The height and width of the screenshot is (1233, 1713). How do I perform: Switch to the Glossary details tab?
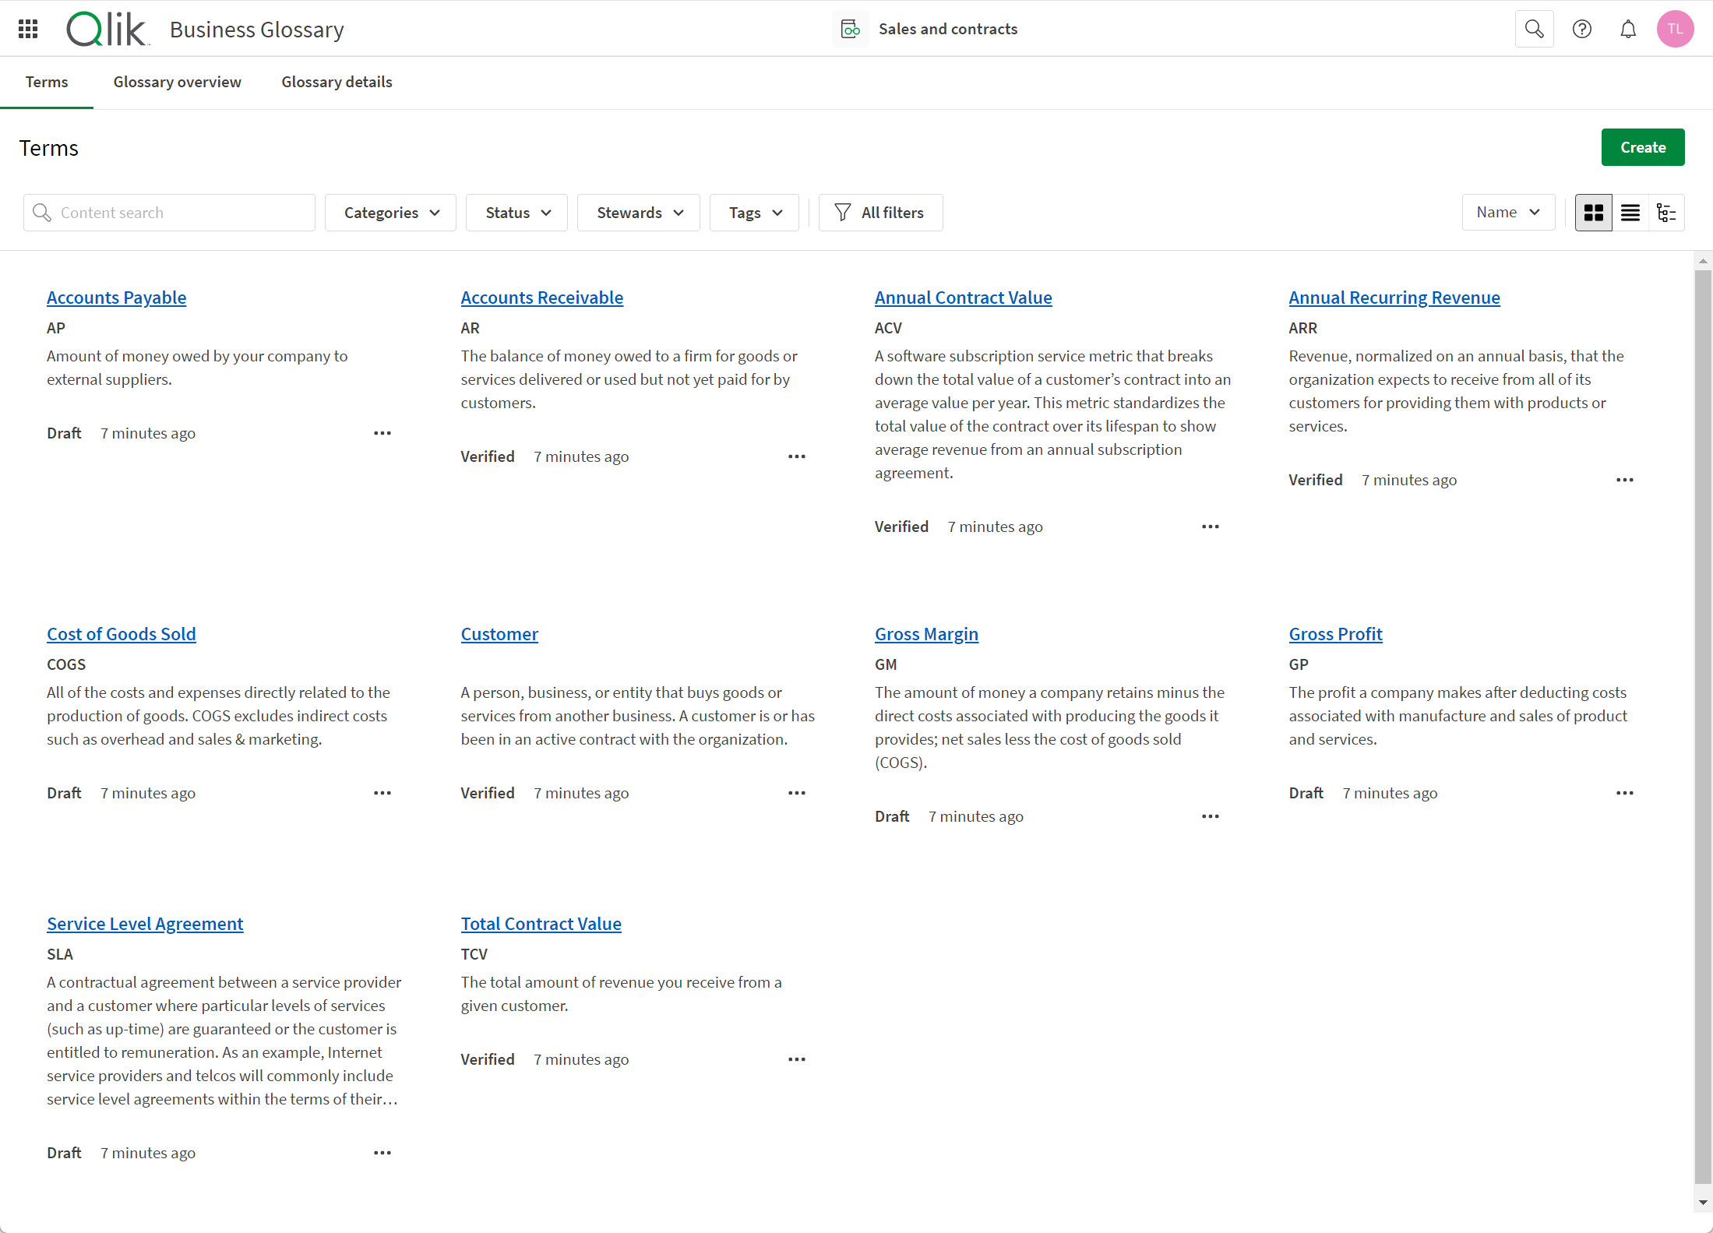(x=337, y=83)
